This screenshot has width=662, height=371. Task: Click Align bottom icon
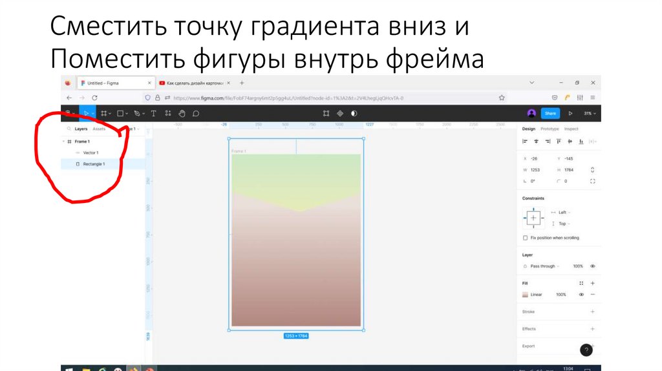click(581, 142)
